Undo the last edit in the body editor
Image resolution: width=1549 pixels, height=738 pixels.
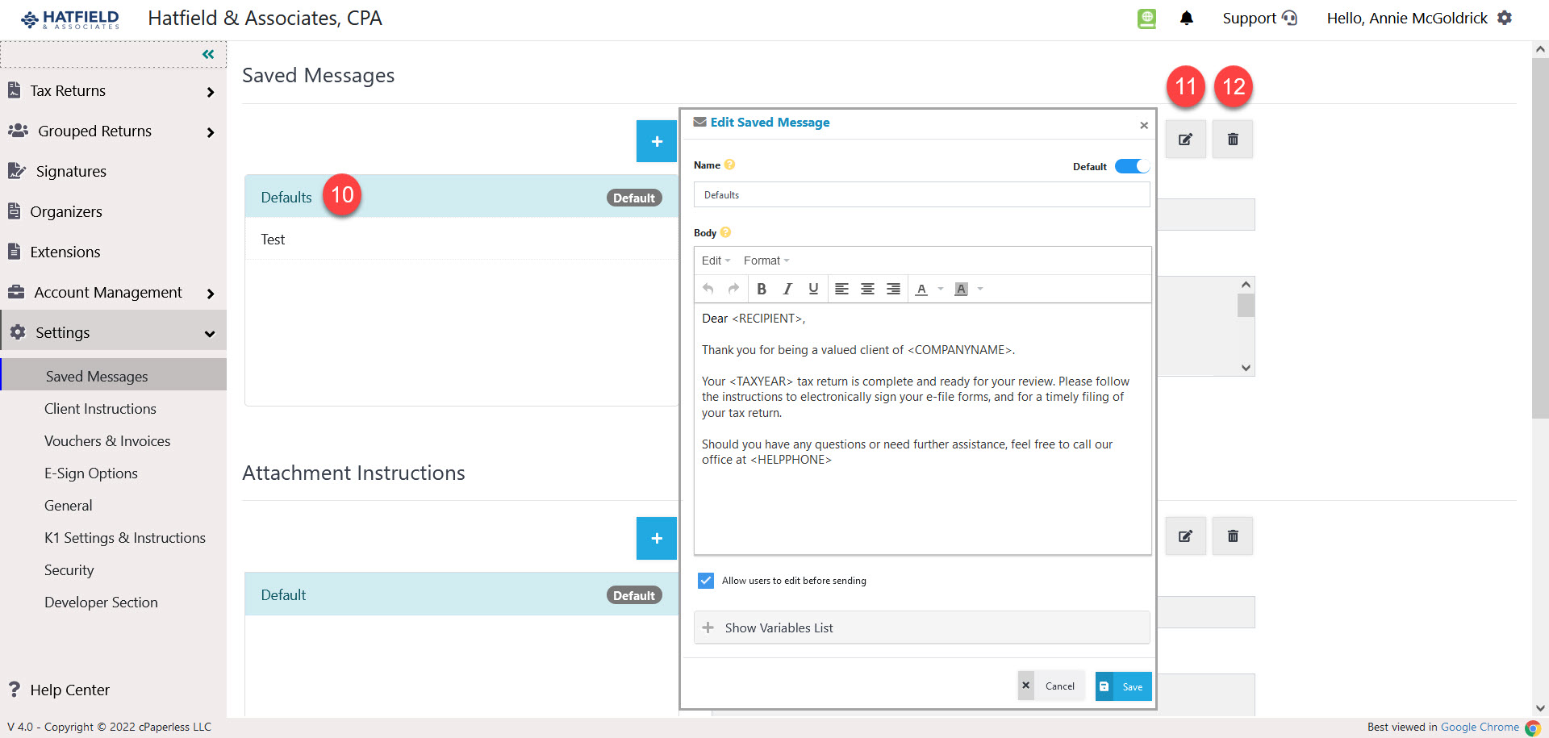point(708,289)
